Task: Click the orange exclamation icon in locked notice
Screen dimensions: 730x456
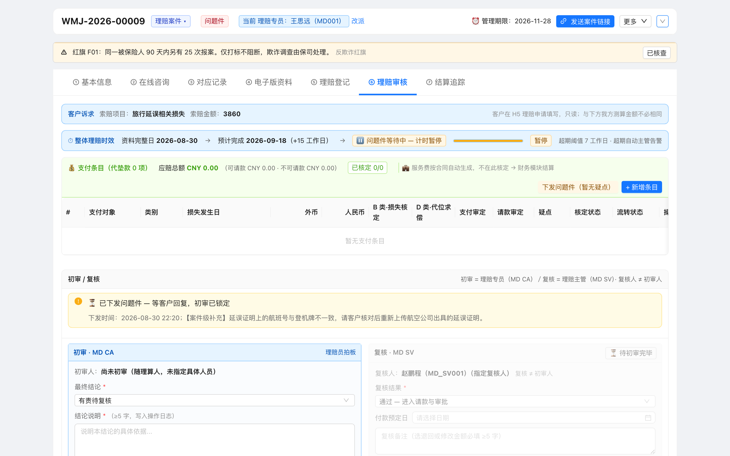Action: click(78, 301)
